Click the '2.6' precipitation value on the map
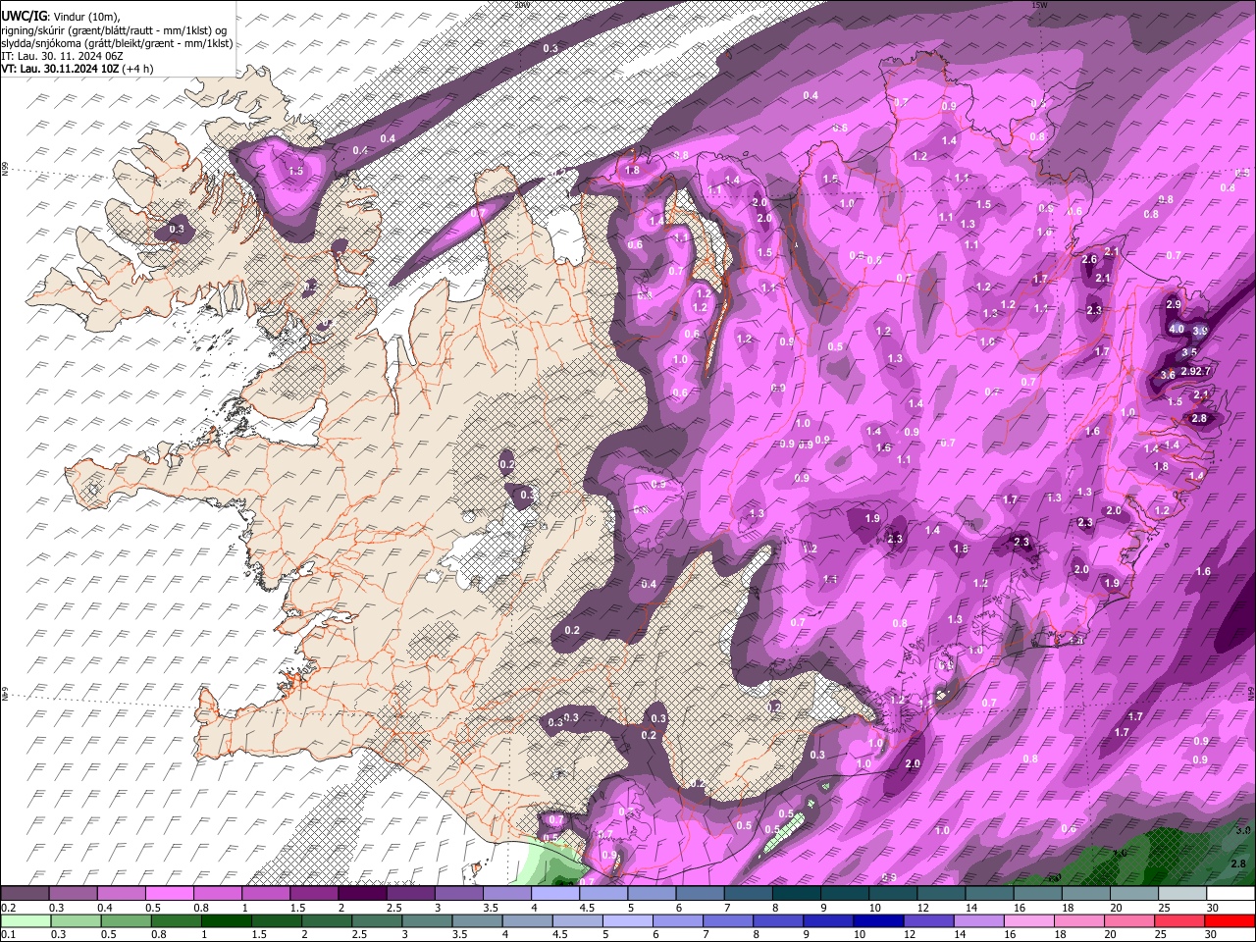1256x942 pixels. 1088,260
